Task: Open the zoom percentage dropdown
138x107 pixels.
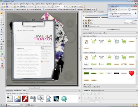Action: [x=65, y=7]
